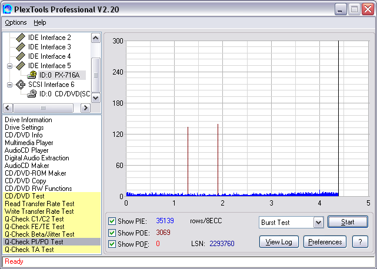
Task: Select ID:0 CD/DVD(SC device
Action: click(65, 93)
